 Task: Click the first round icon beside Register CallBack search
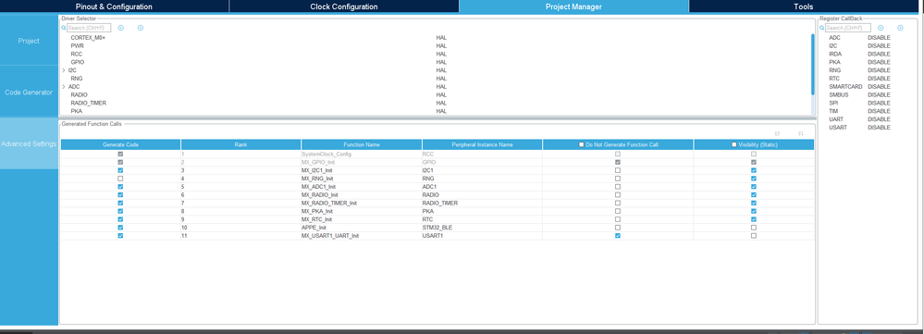pos(881,28)
